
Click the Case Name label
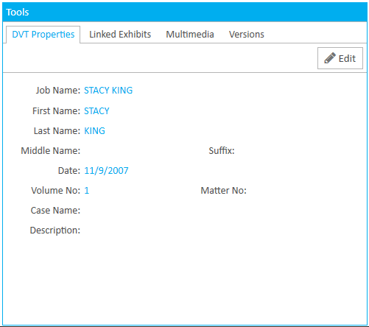coord(55,211)
